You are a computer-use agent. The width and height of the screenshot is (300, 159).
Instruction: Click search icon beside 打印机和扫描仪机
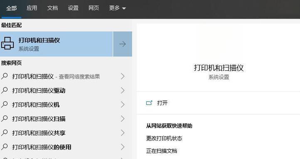5,104
